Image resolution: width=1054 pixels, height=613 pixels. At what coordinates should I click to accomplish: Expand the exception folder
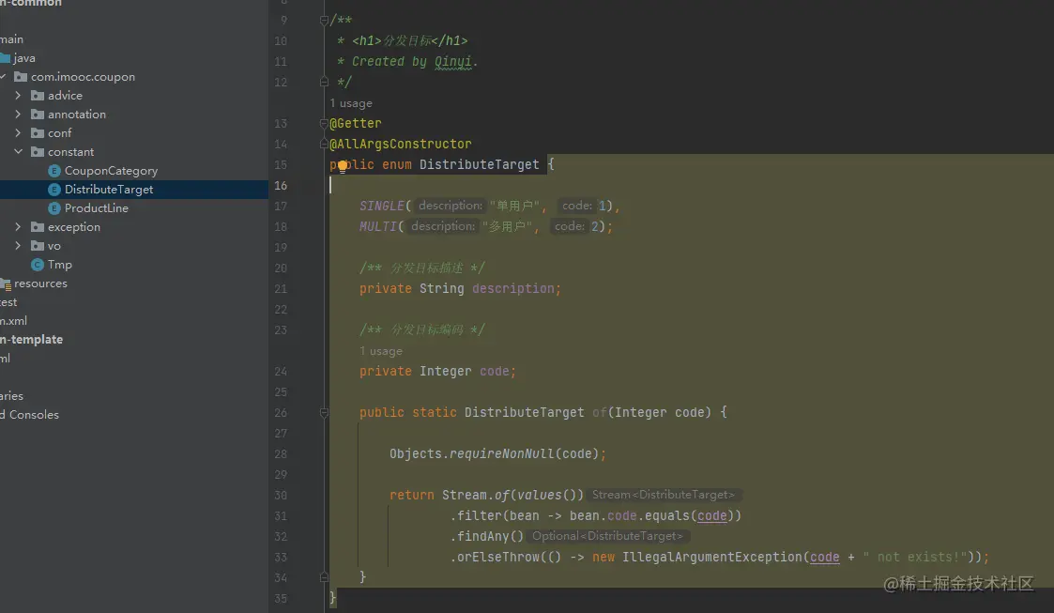pyautogui.click(x=18, y=227)
